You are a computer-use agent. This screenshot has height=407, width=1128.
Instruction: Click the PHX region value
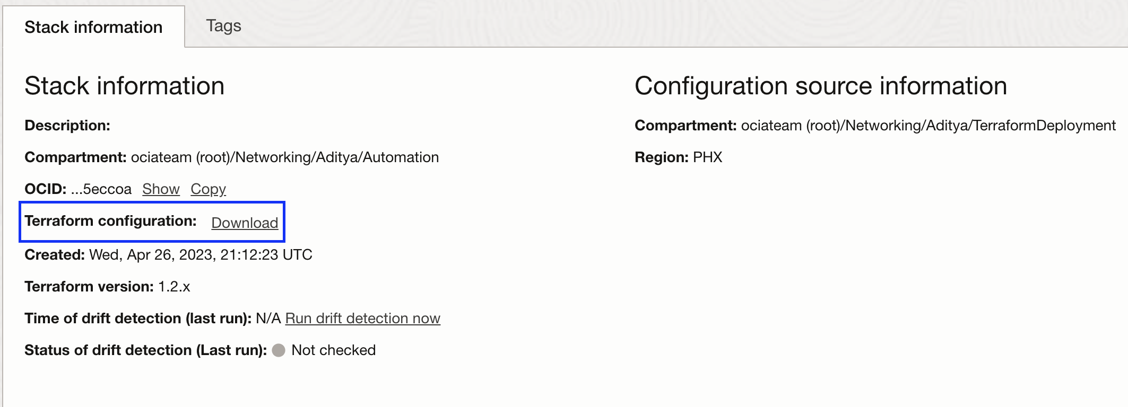(x=707, y=158)
